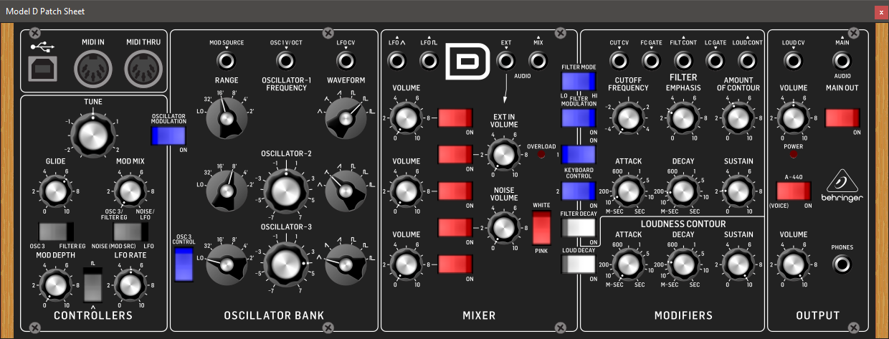
Task: Click the Glide knob
Action: pos(56,191)
